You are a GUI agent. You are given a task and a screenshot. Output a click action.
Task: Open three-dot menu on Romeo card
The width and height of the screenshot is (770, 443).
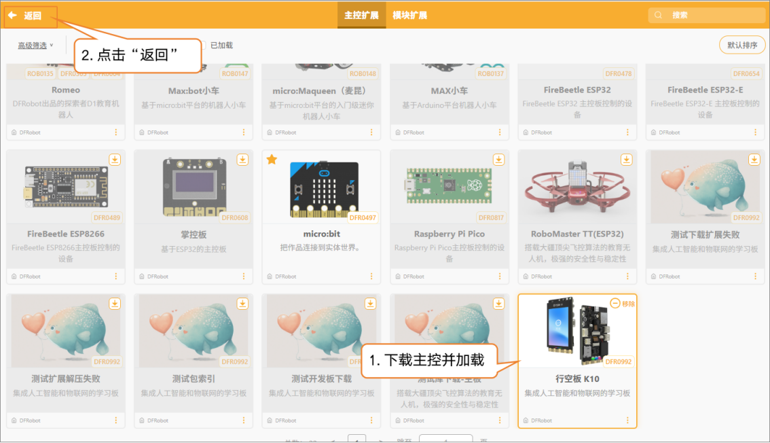coord(115,132)
